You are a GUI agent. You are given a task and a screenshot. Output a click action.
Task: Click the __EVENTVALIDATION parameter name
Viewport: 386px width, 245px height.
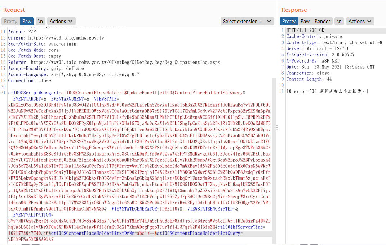pos(30,215)
